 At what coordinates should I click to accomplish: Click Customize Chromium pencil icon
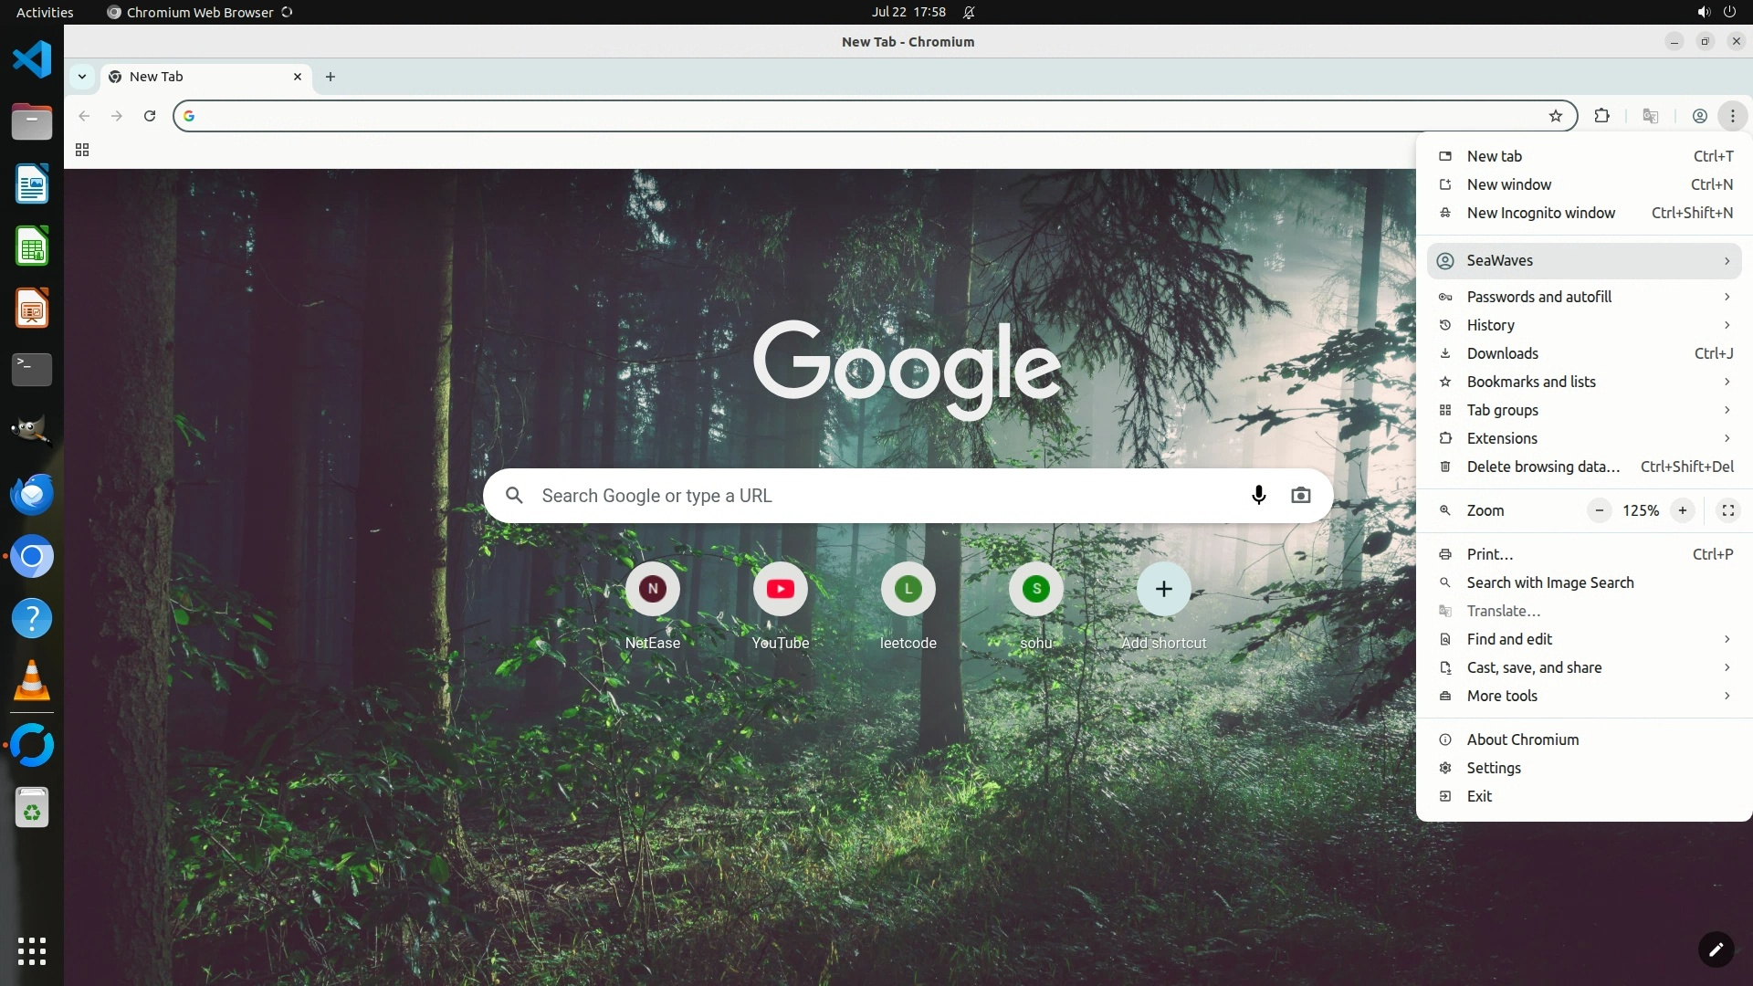coord(1716,949)
